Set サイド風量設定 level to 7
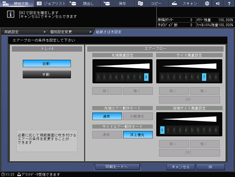The image size is (235, 177). pos(204,77)
